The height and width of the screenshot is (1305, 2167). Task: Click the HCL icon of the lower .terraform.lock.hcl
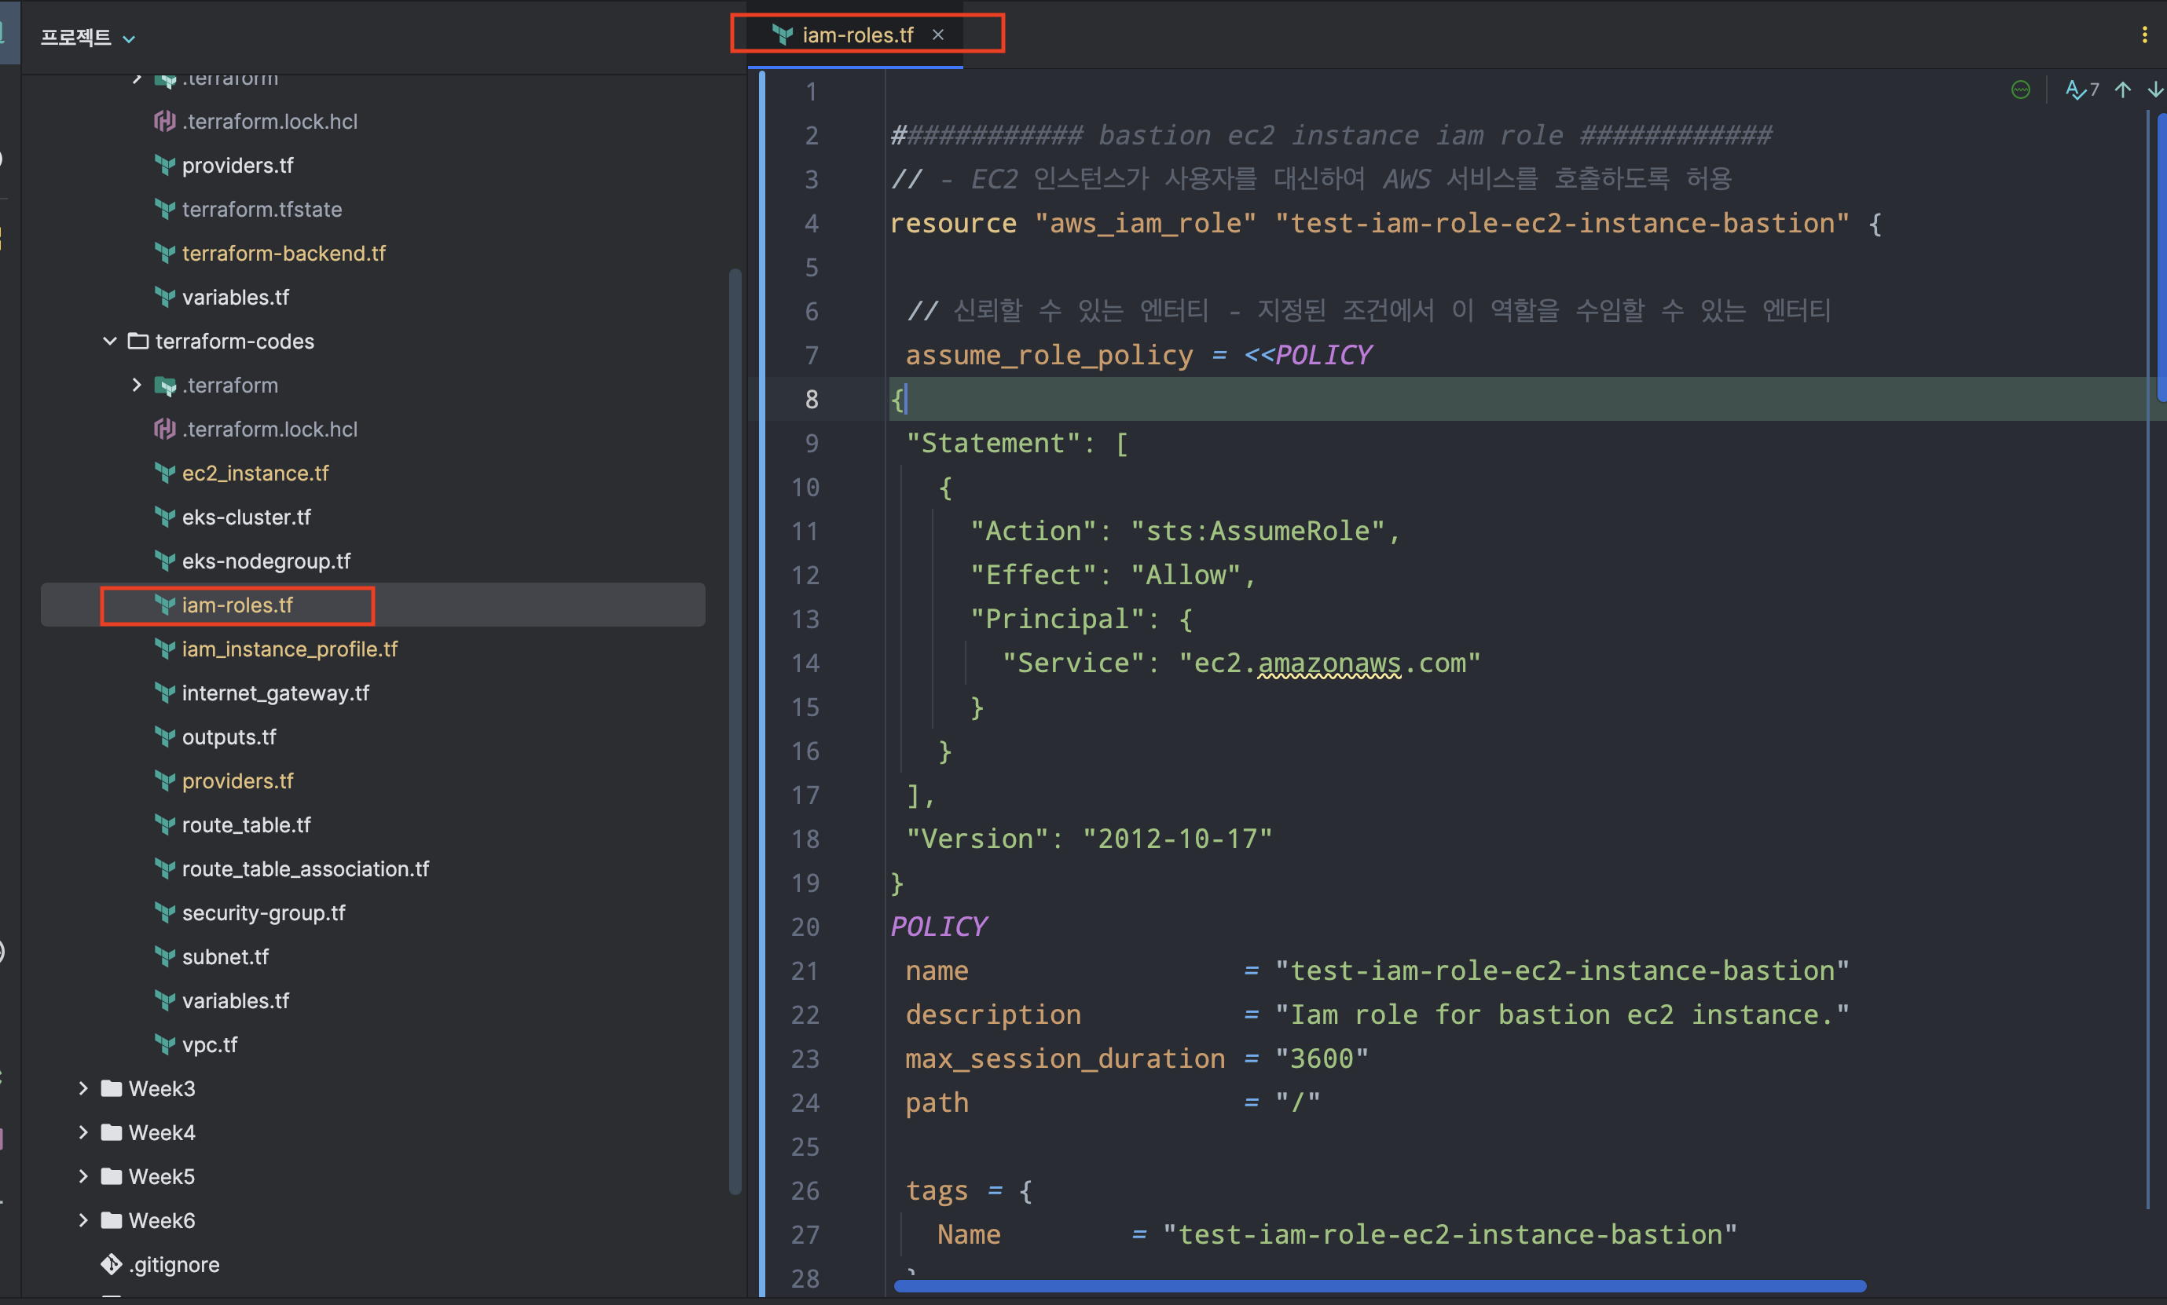pyautogui.click(x=164, y=429)
